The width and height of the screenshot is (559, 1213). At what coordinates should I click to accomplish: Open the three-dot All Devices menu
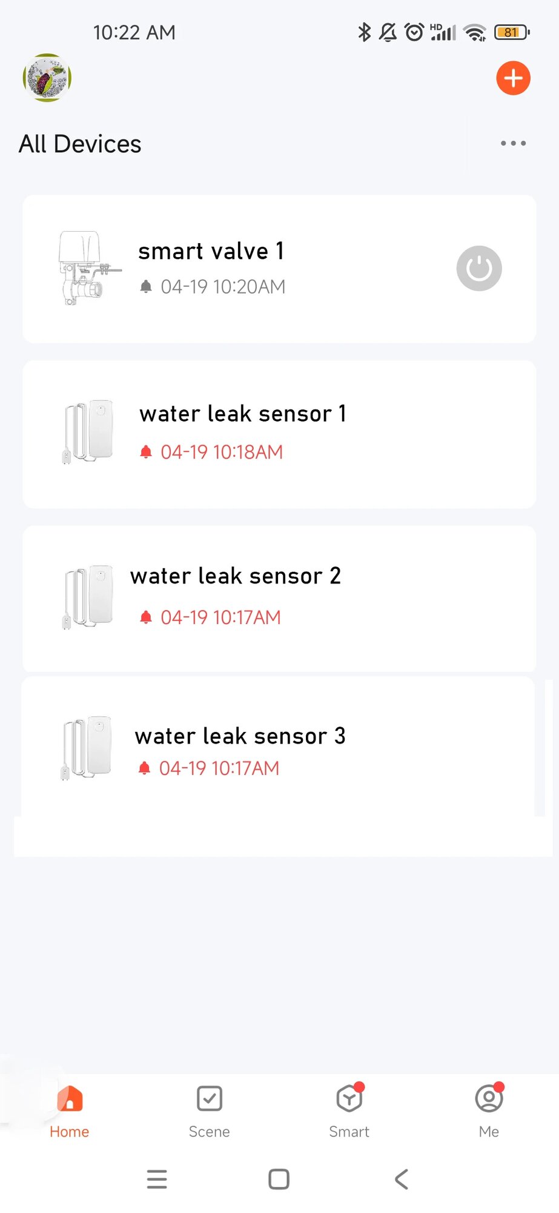click(x=513, y=144)
